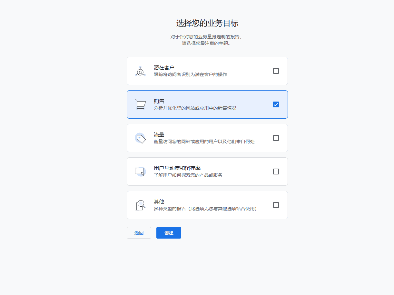Screen dimensions: 394x295
Task: Click the 流量 price tag icon
Action: (140, 138)
